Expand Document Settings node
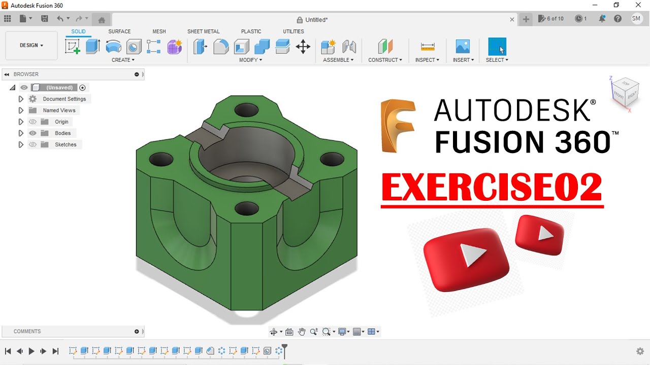This screenshot has width=650, height=365. pos(21,99)
